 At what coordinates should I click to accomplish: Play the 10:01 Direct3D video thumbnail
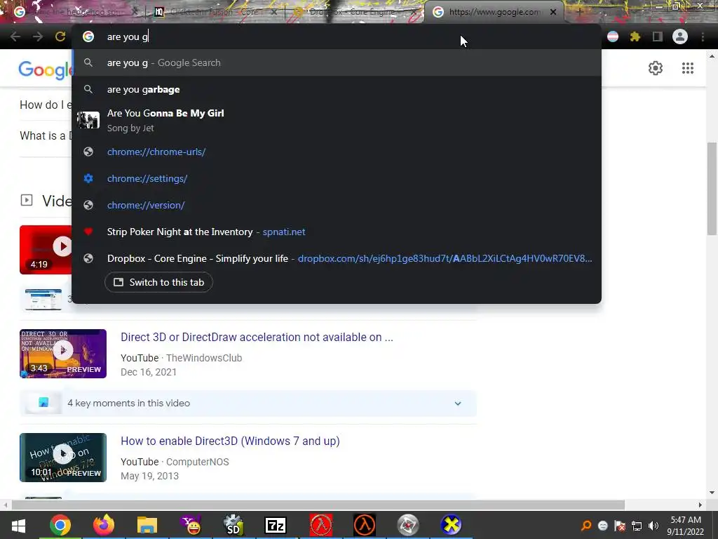click(x=63, y=458)
